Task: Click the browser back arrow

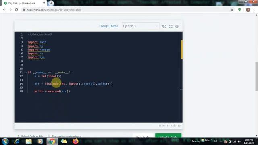Action: pos(4,10)
